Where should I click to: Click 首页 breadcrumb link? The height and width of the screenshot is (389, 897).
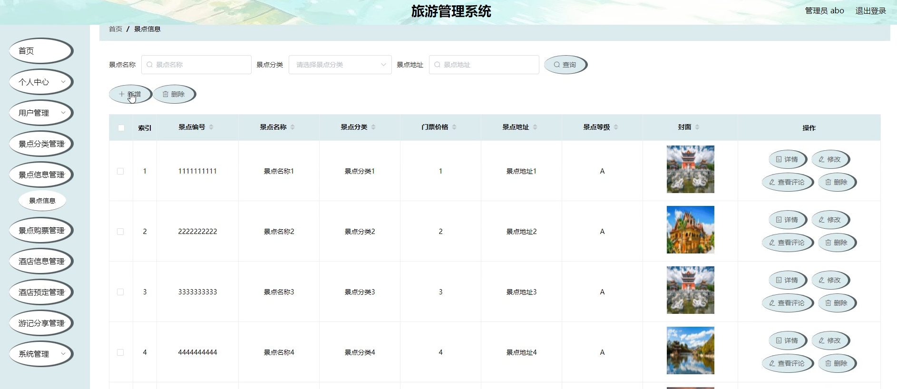coord(116,29)
